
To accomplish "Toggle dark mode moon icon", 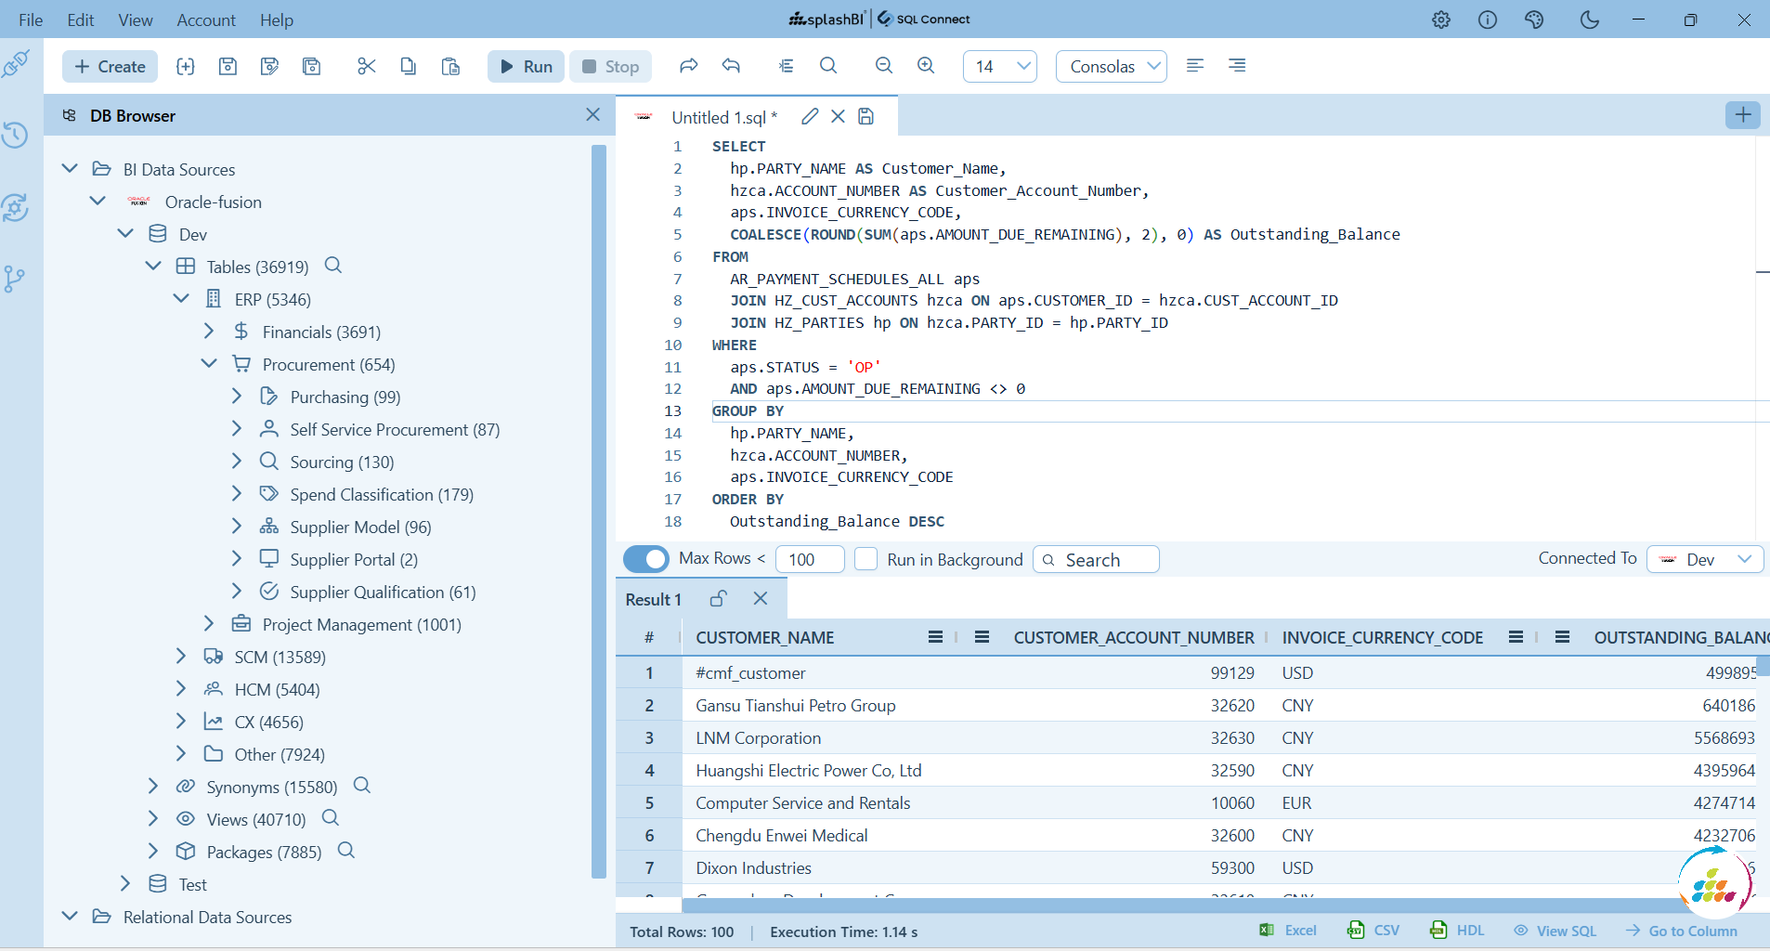I will click(x=1590, y=20).
